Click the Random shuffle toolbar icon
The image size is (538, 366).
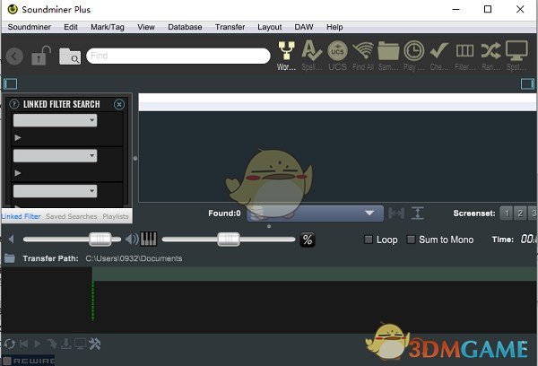490,56
